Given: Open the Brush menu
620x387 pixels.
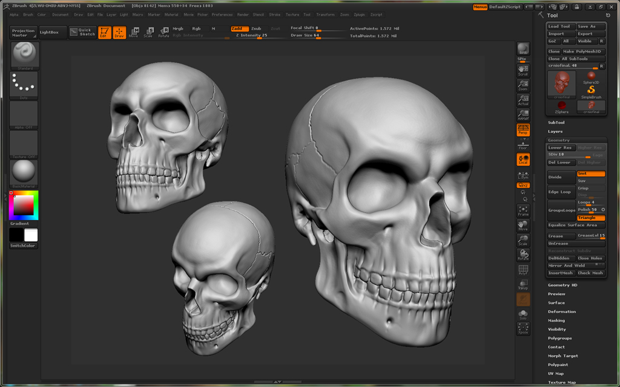Looking at the screenshot, I should pos(28,15).
